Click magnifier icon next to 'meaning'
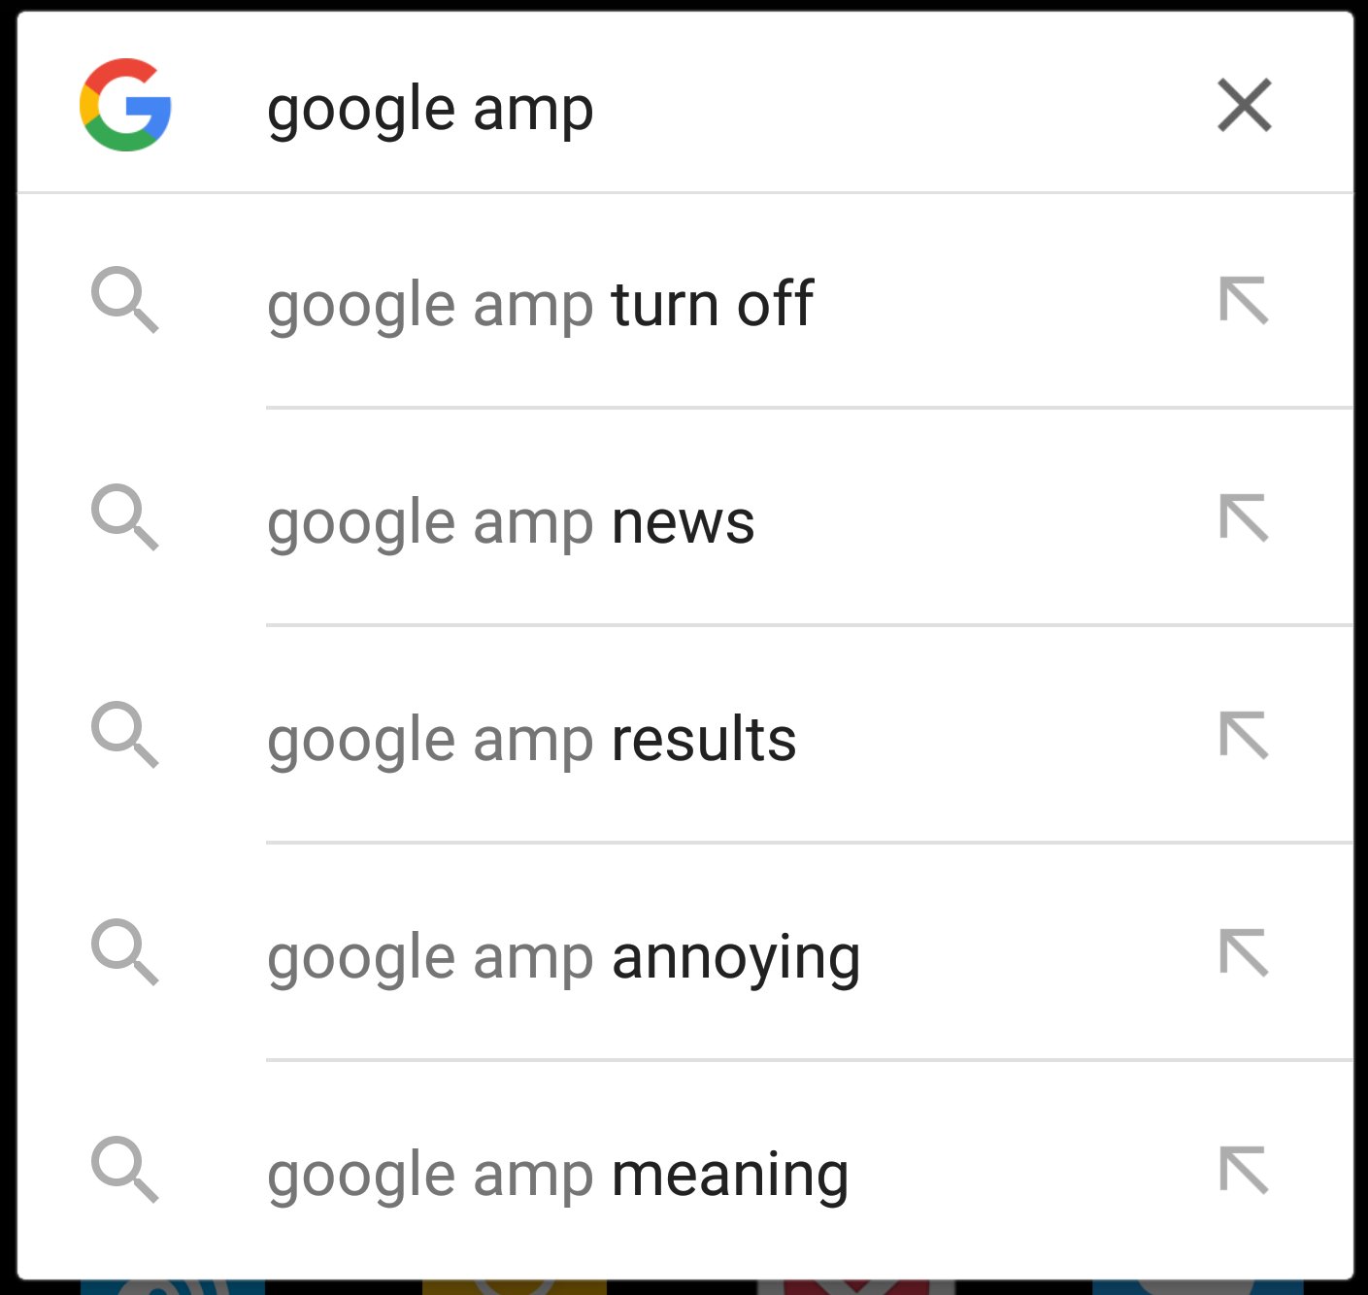Image resolution: width=1368 pixels, height=1295 pixels. (125, 1170)
